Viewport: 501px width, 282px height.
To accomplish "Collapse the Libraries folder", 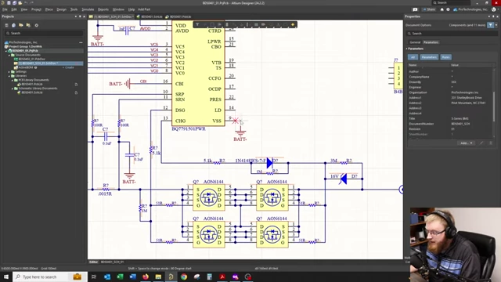I will [x=9, y=76].
